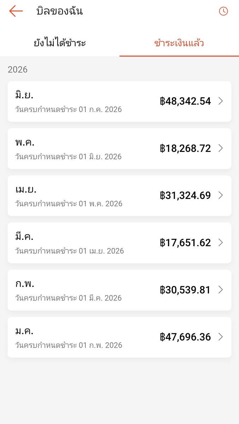Select the ชำระเงินแล้ว tab
Viewport: 239px width, 424px height.
tap(179, 43)
